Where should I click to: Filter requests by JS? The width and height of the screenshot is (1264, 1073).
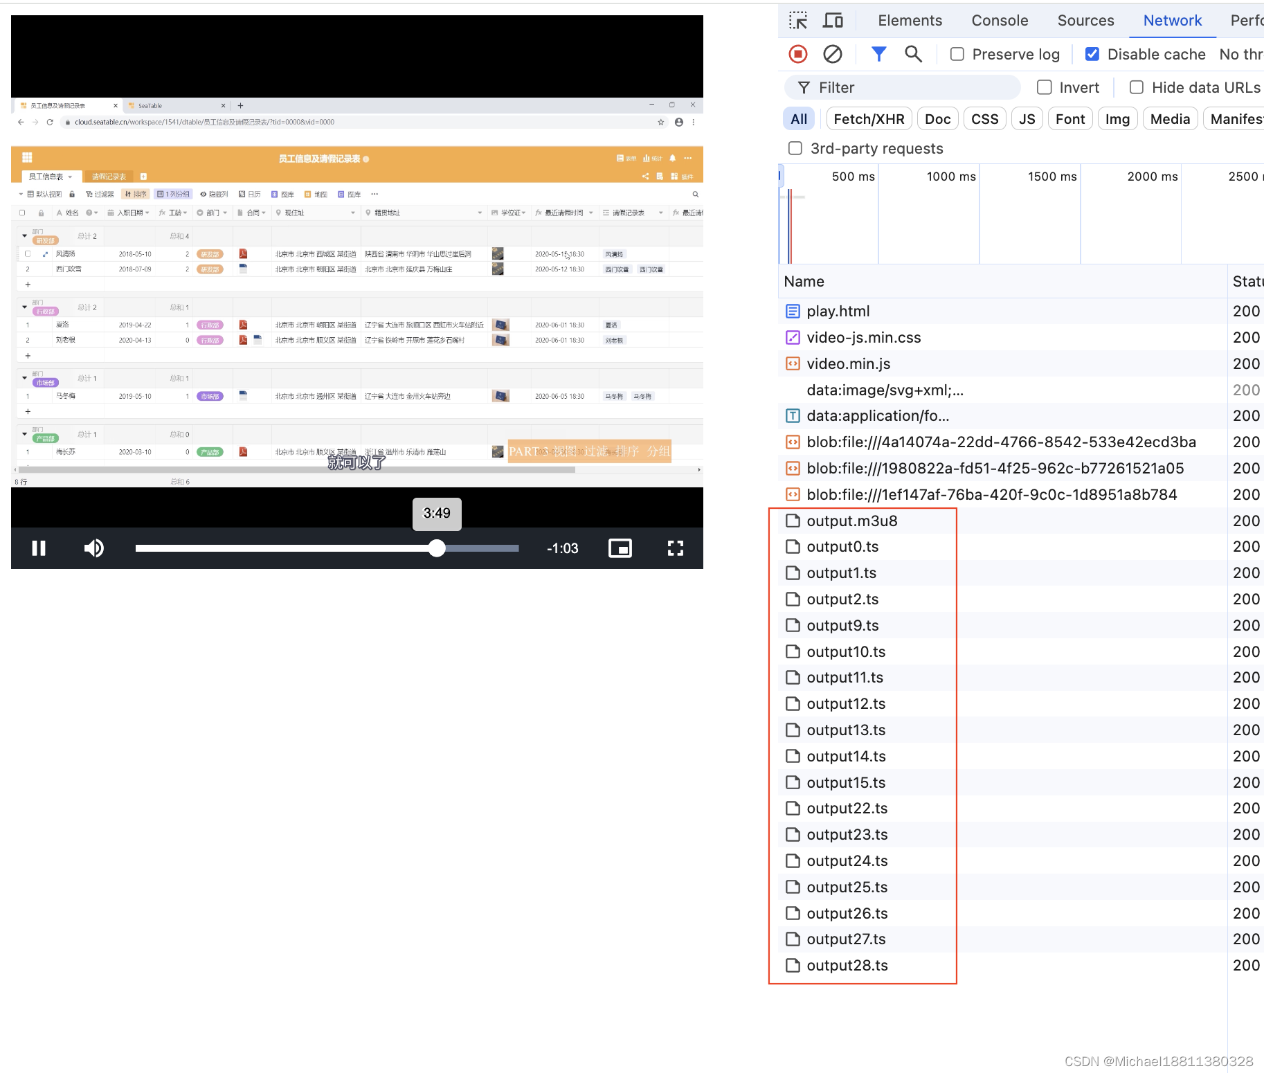pyautogui.click(x=1027, y=119)
